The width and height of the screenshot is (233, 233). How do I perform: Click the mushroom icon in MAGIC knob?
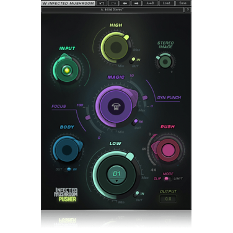click(x=116, y=107)
